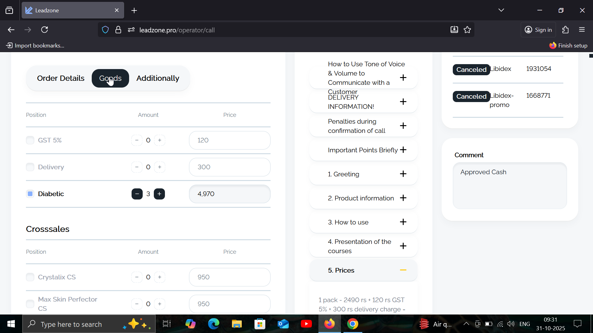Screen dimensions: 593x333
Task: Reload the page
Action: coord(44,30)
